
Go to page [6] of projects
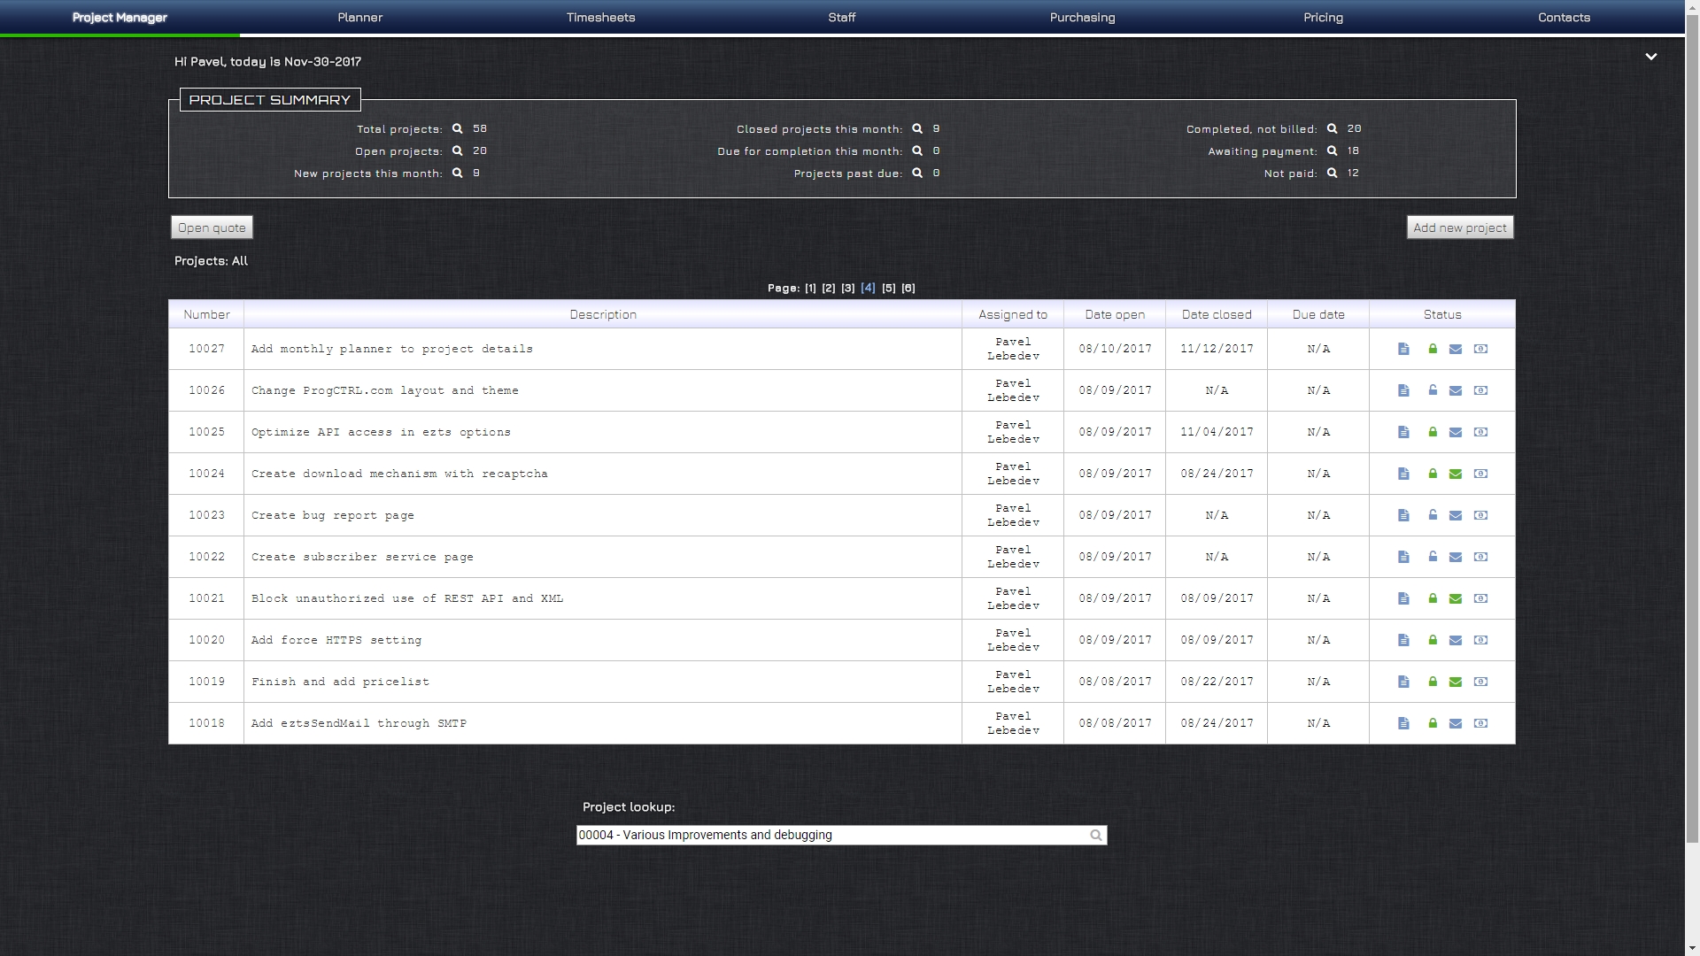[x=908, y=289]
